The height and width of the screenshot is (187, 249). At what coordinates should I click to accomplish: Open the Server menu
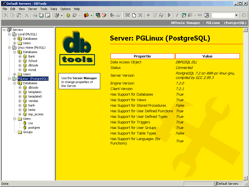coord(32,9)
